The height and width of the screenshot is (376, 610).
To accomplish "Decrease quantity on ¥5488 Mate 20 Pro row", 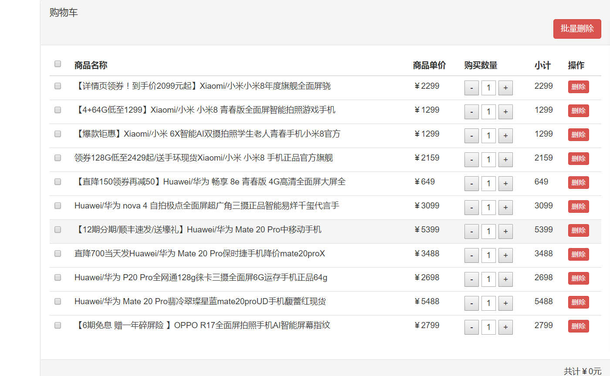I will tap(471, 303).
